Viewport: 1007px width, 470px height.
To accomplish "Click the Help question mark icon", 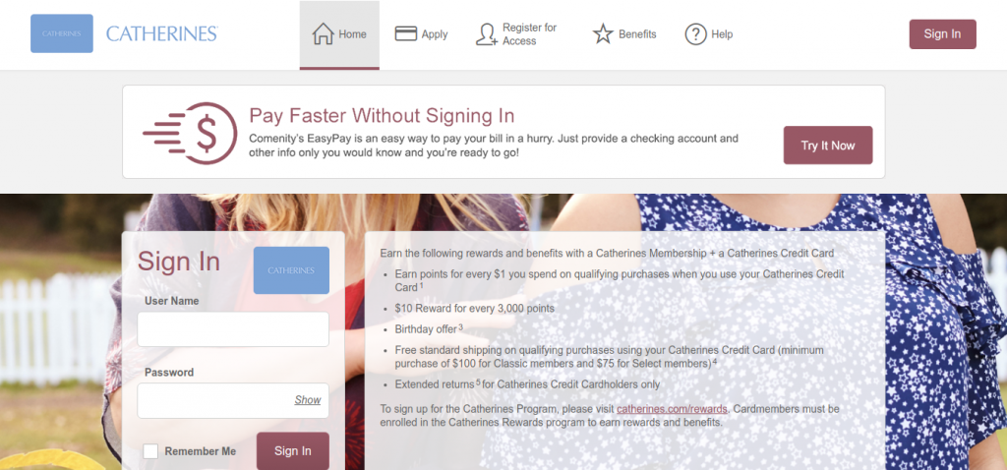I will [695, 34].
